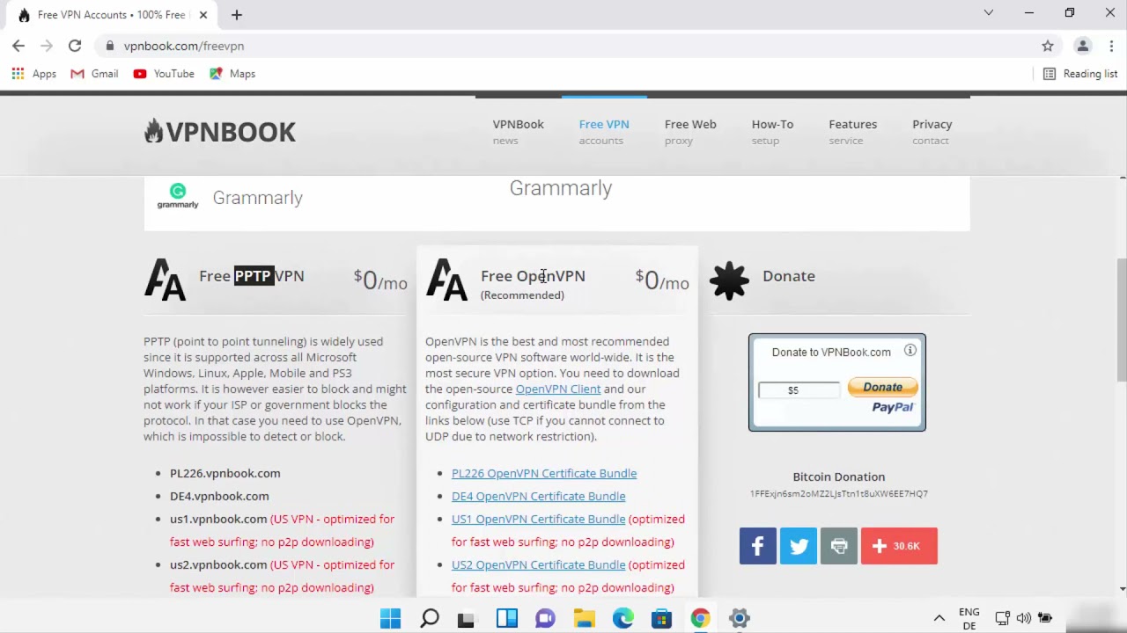Click the Bitcoin donation address
The height and width of the screenshot is (633, 1127).
[x=839, y=494]
